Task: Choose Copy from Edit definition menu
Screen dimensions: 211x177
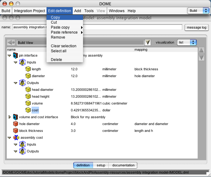Action: pos(65,17)
